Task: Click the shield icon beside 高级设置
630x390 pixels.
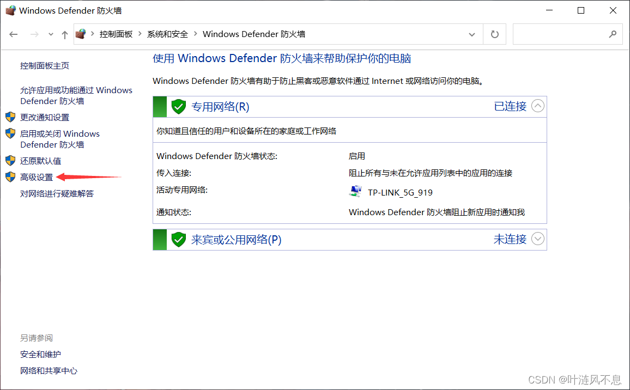Action: (10, 176)
